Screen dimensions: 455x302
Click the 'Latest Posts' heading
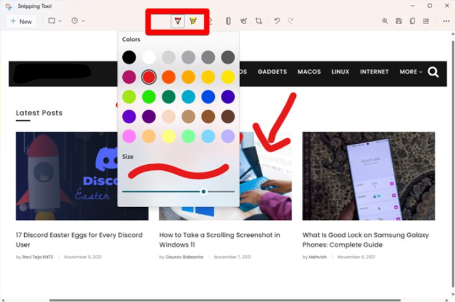[x=39, y=113]
